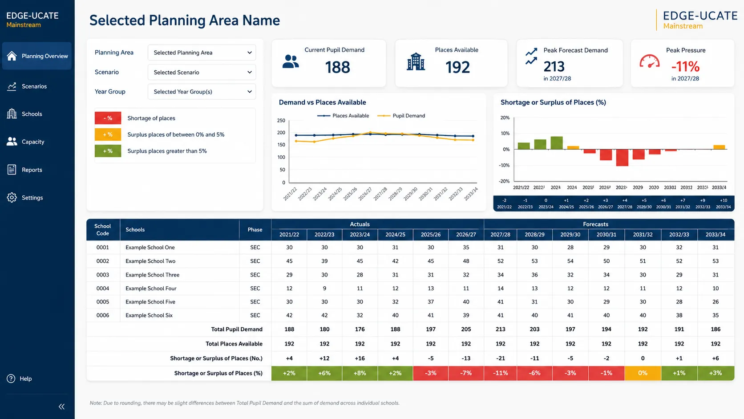Image resolution: width=744 pixels, height=419 pixels.
Task: Click orange surplus 0% to 5% swatch
Action: (x=108, y=134)
